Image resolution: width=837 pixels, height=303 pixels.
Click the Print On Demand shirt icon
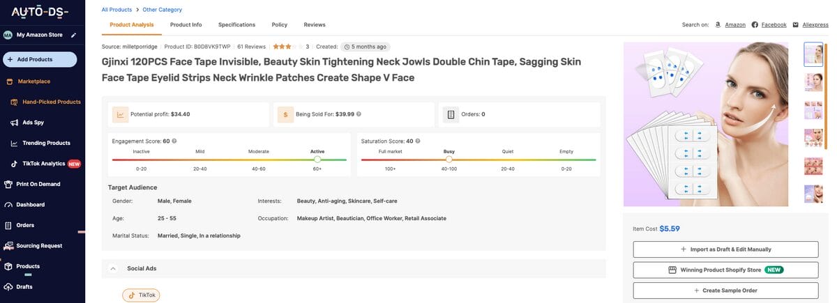(9, 184)
